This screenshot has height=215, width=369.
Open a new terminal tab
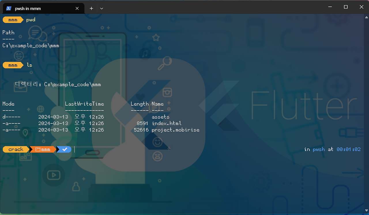(91, 8)
